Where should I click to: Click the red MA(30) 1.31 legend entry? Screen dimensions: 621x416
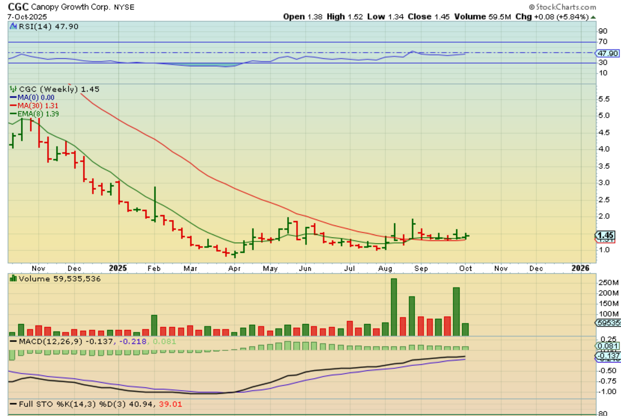34,105
